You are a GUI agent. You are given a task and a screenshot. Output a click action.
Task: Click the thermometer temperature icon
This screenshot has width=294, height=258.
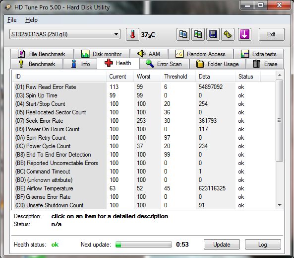pyautogui.click(x=132, y=34)
